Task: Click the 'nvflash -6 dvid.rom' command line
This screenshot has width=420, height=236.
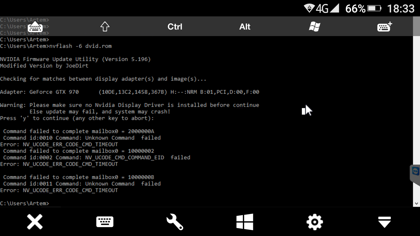Action: [x=56, y=46]
